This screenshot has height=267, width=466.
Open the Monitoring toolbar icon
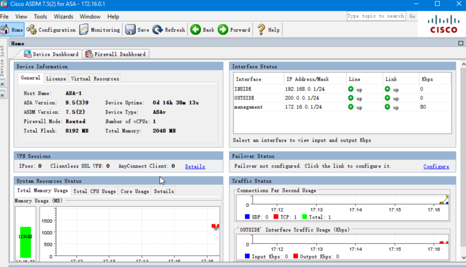tap(84, 30)
